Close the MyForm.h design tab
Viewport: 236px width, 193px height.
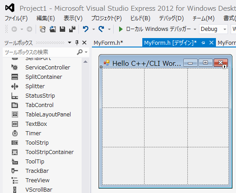tap(211, 43)
